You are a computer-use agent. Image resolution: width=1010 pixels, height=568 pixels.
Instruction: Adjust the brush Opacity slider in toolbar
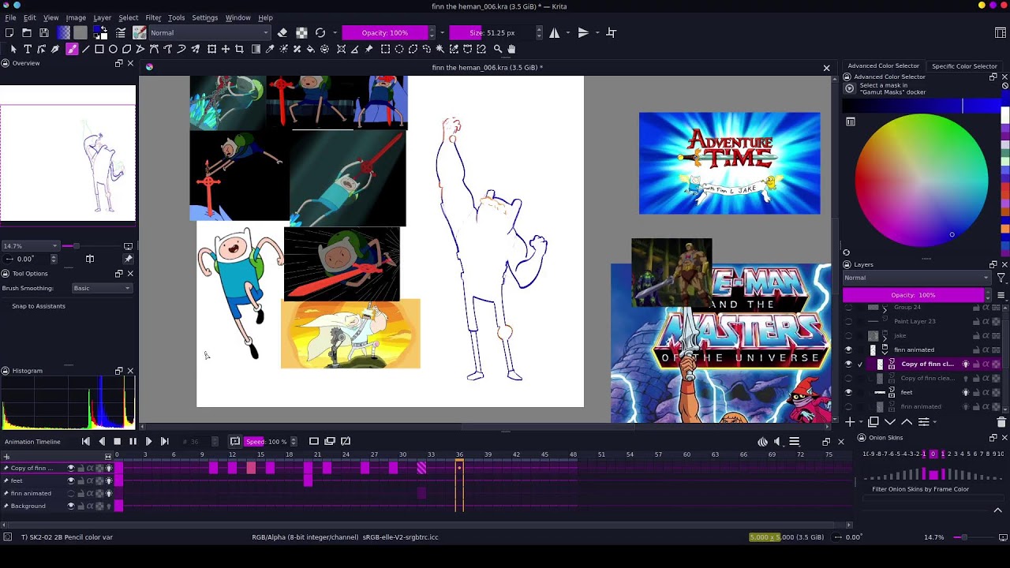(385, 32)
